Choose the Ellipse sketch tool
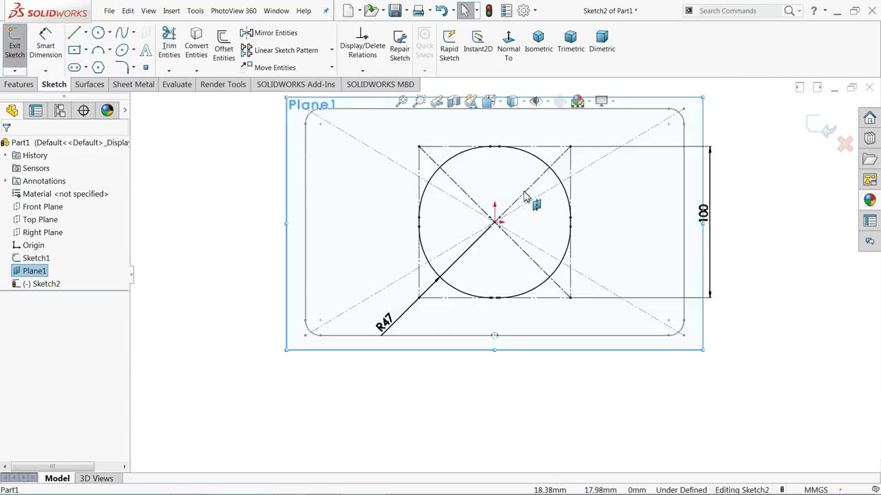This screenshot has width=881, height=495. pos(122,50)
